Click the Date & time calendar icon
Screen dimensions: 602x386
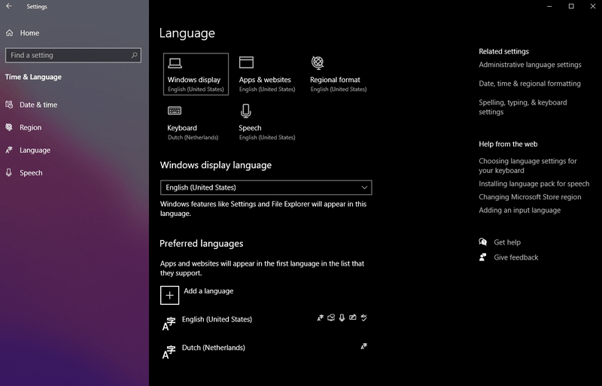point(9,105)
